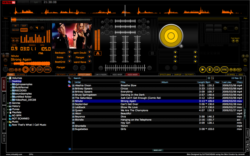The width and height of the screenshot is (250, 156).
Task: Open the LINK X-FADERS tab
Action: (101, 74)
